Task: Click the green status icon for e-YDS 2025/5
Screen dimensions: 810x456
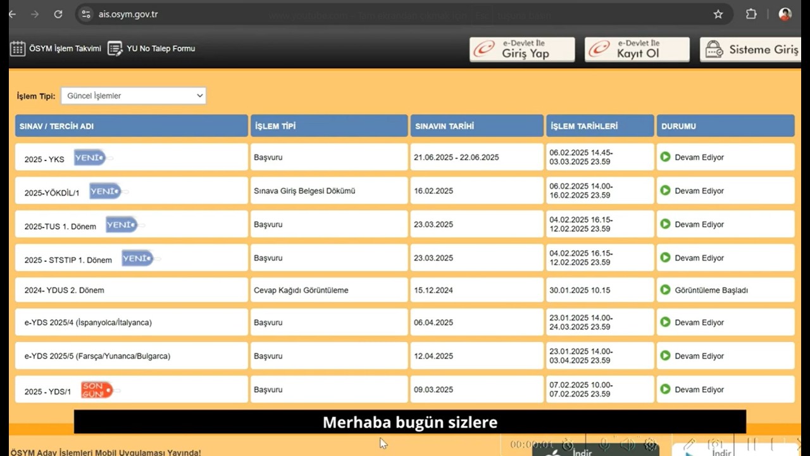Action: coord(665,355)
